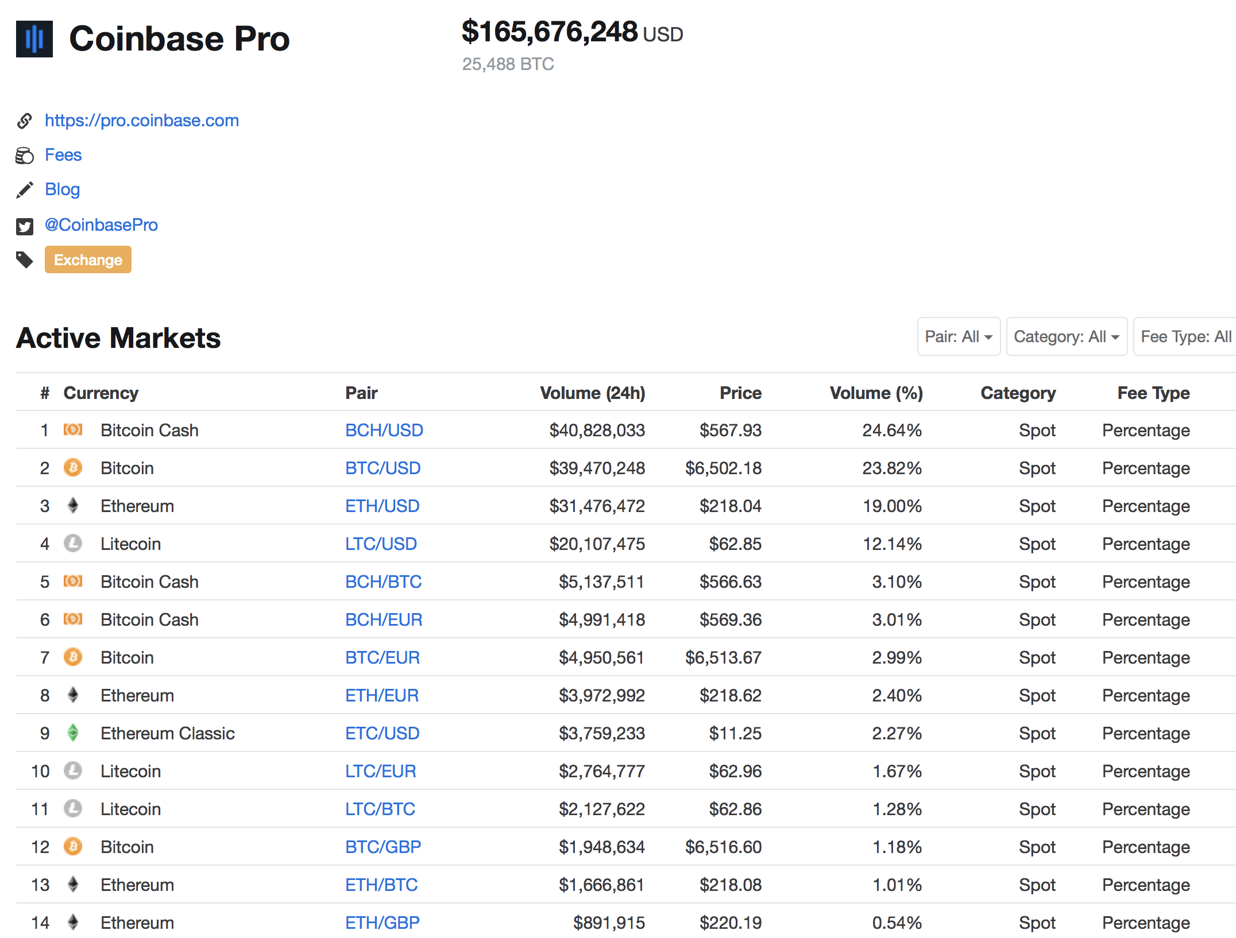Expand the Category: All dropdown
This screenshot has height=938, width=1236.
point(1067,336)
